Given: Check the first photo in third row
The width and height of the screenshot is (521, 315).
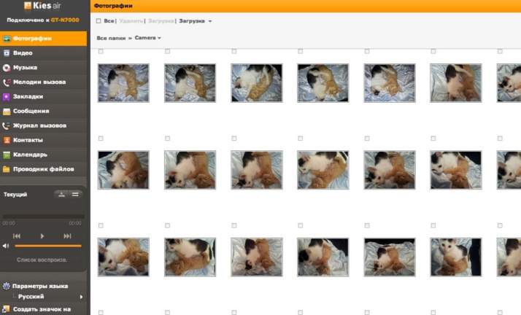Looking at the screenshot, I should [101, 226].
